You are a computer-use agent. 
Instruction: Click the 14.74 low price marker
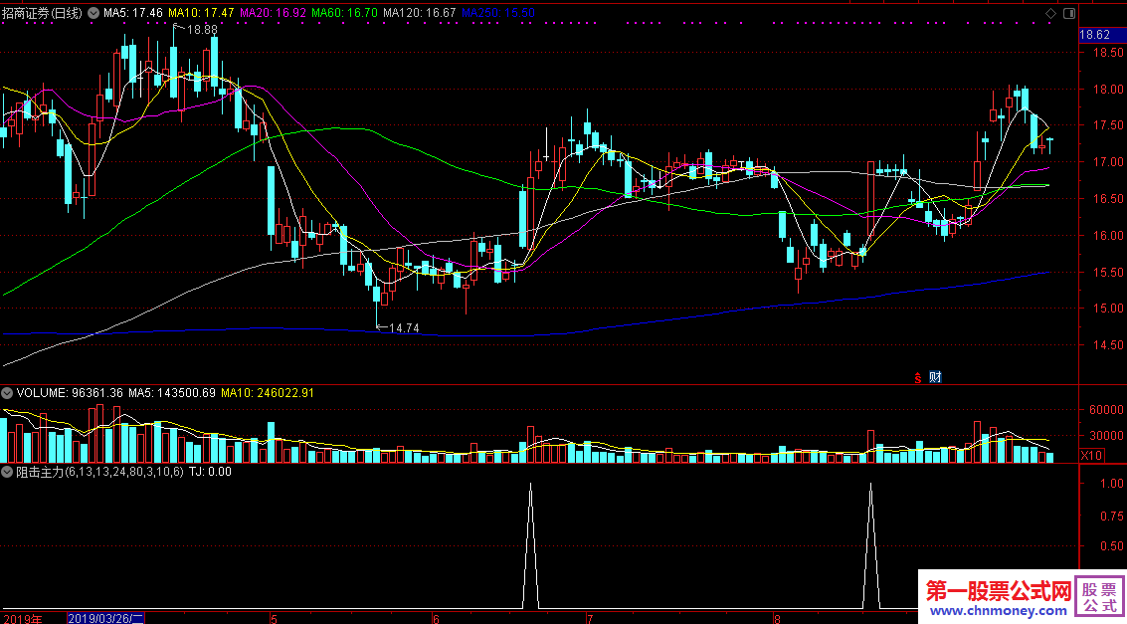pyautogui.click(x=404, y=328)
